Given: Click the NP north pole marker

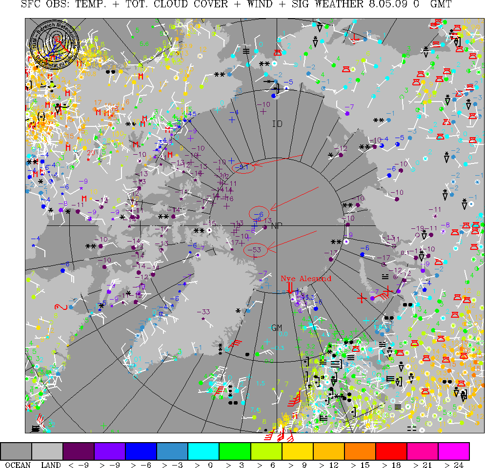Looking at the screenshot, I should click(277, 225).
